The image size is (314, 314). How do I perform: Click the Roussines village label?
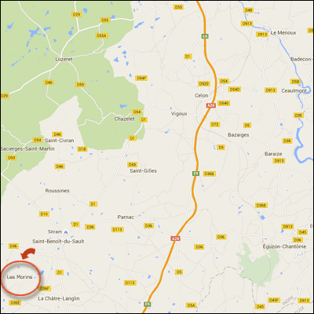click(x=57, y=191)
